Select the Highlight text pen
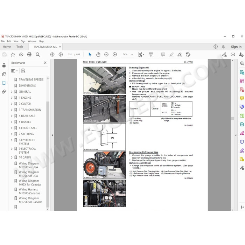The height and width of the screenshot is (245, 245). (171, 55)
